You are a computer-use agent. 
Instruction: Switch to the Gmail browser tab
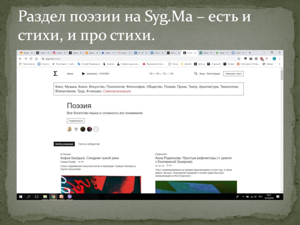[26, 53]
